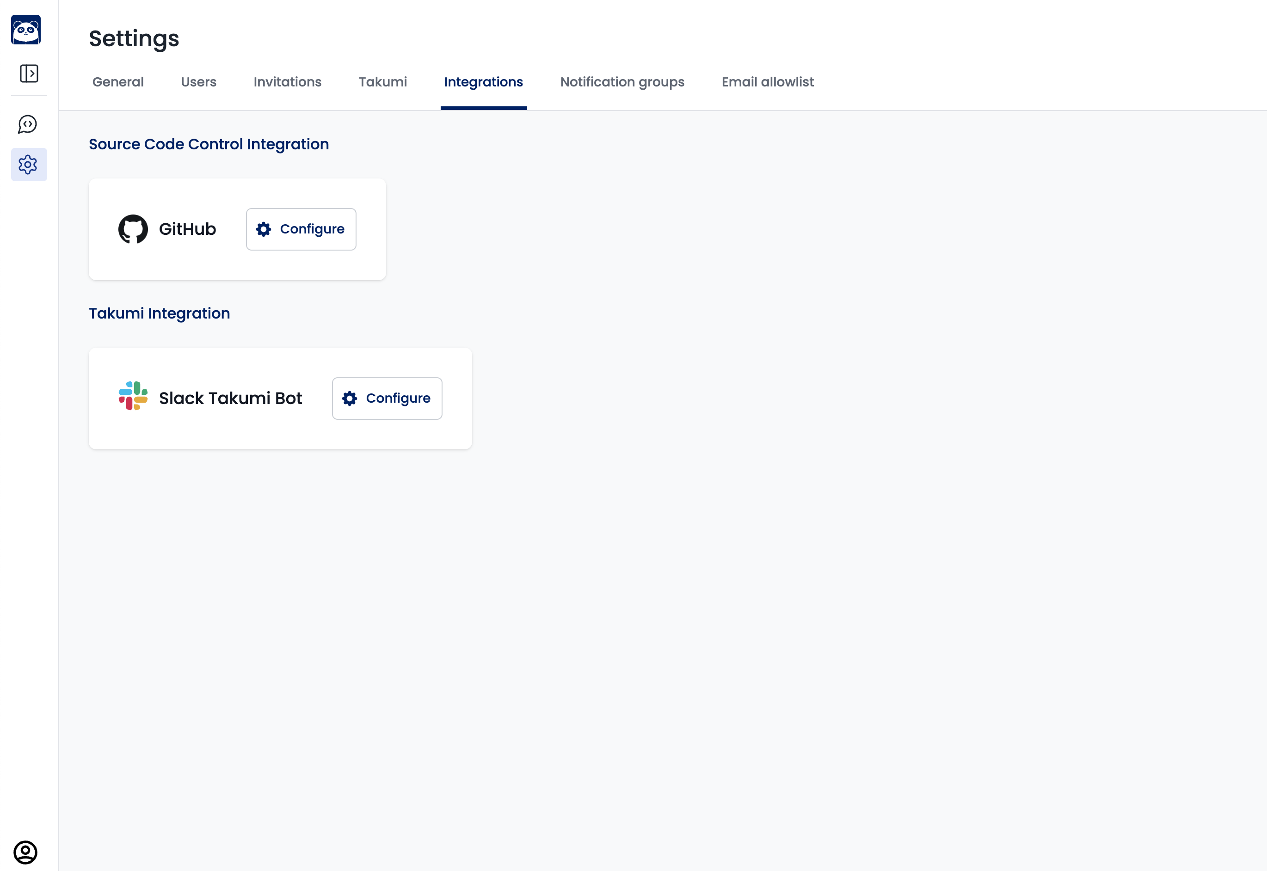Select the Takumi tab
The width and height of the screenshot is (1267, 871).
click(x=383, y=82)
